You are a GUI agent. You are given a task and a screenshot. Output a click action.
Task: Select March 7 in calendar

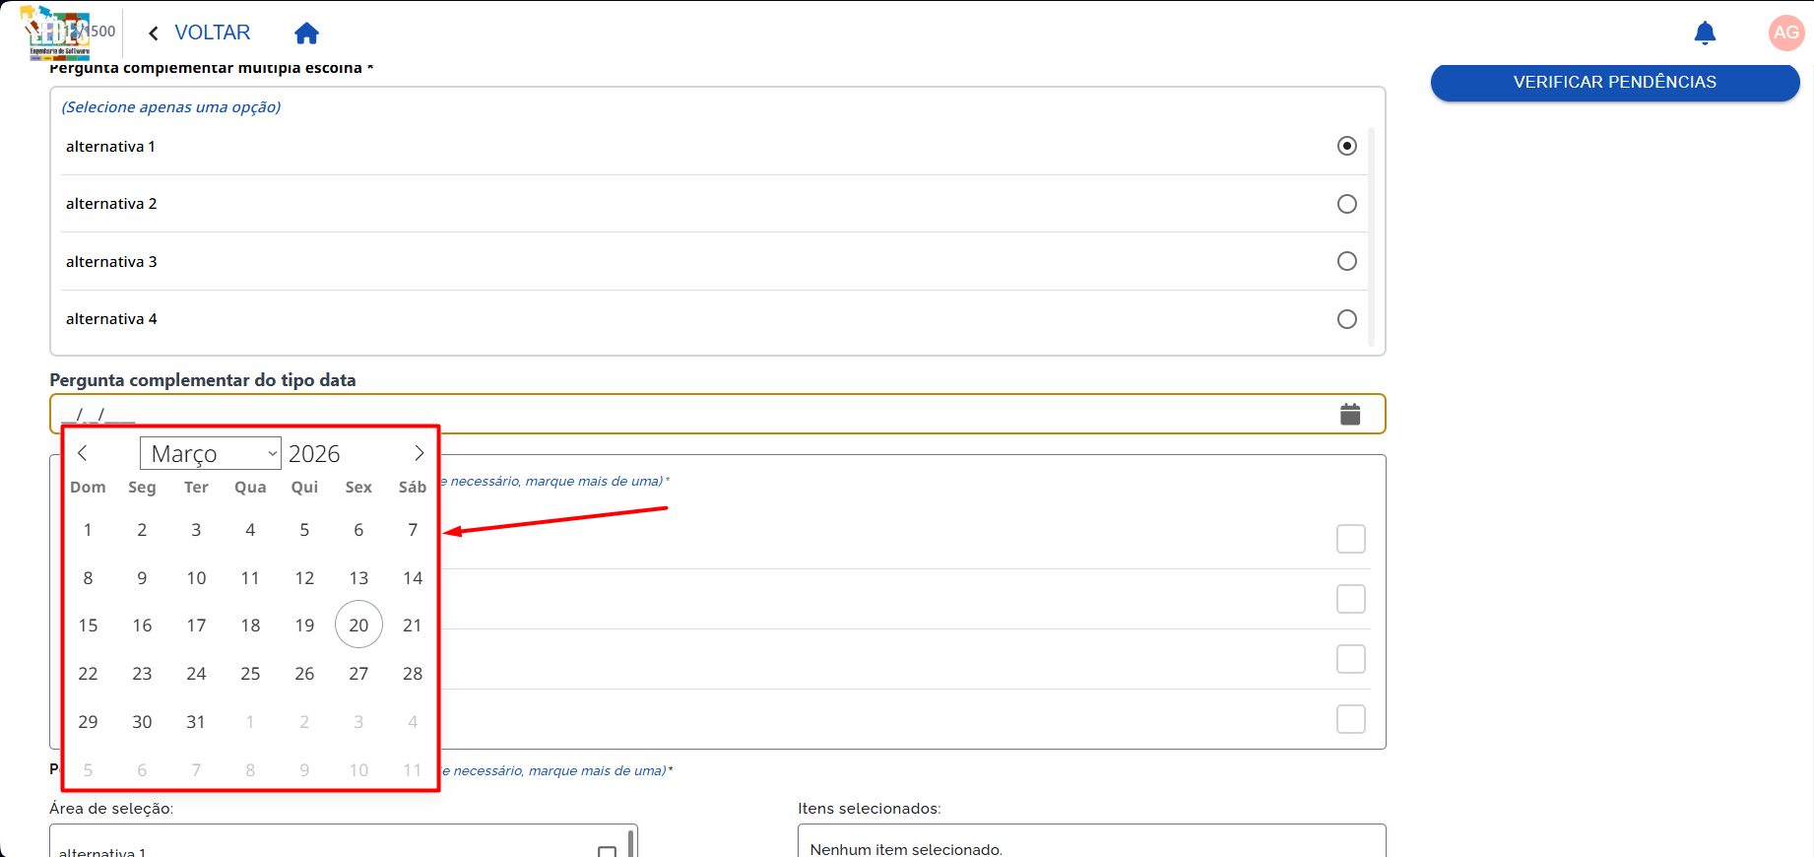[x=413, y=530]
